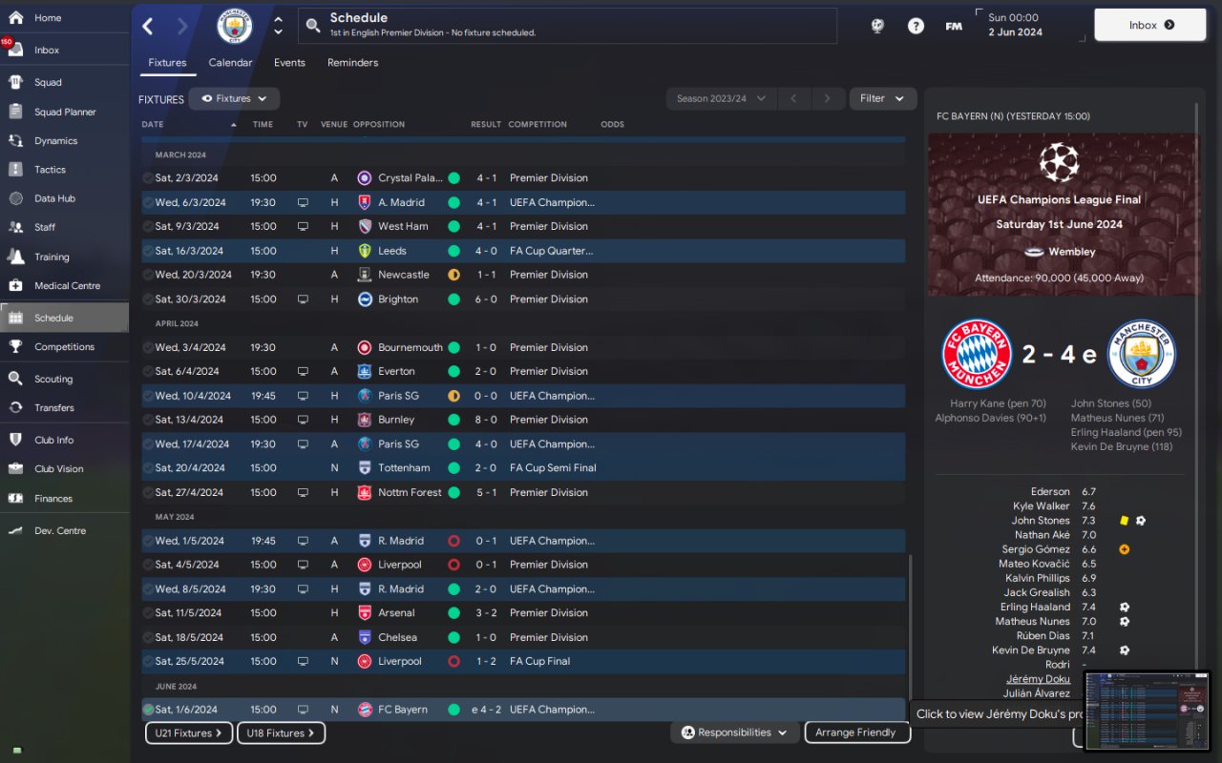Click the Arrange Friendly button

(x=857, y=732)
